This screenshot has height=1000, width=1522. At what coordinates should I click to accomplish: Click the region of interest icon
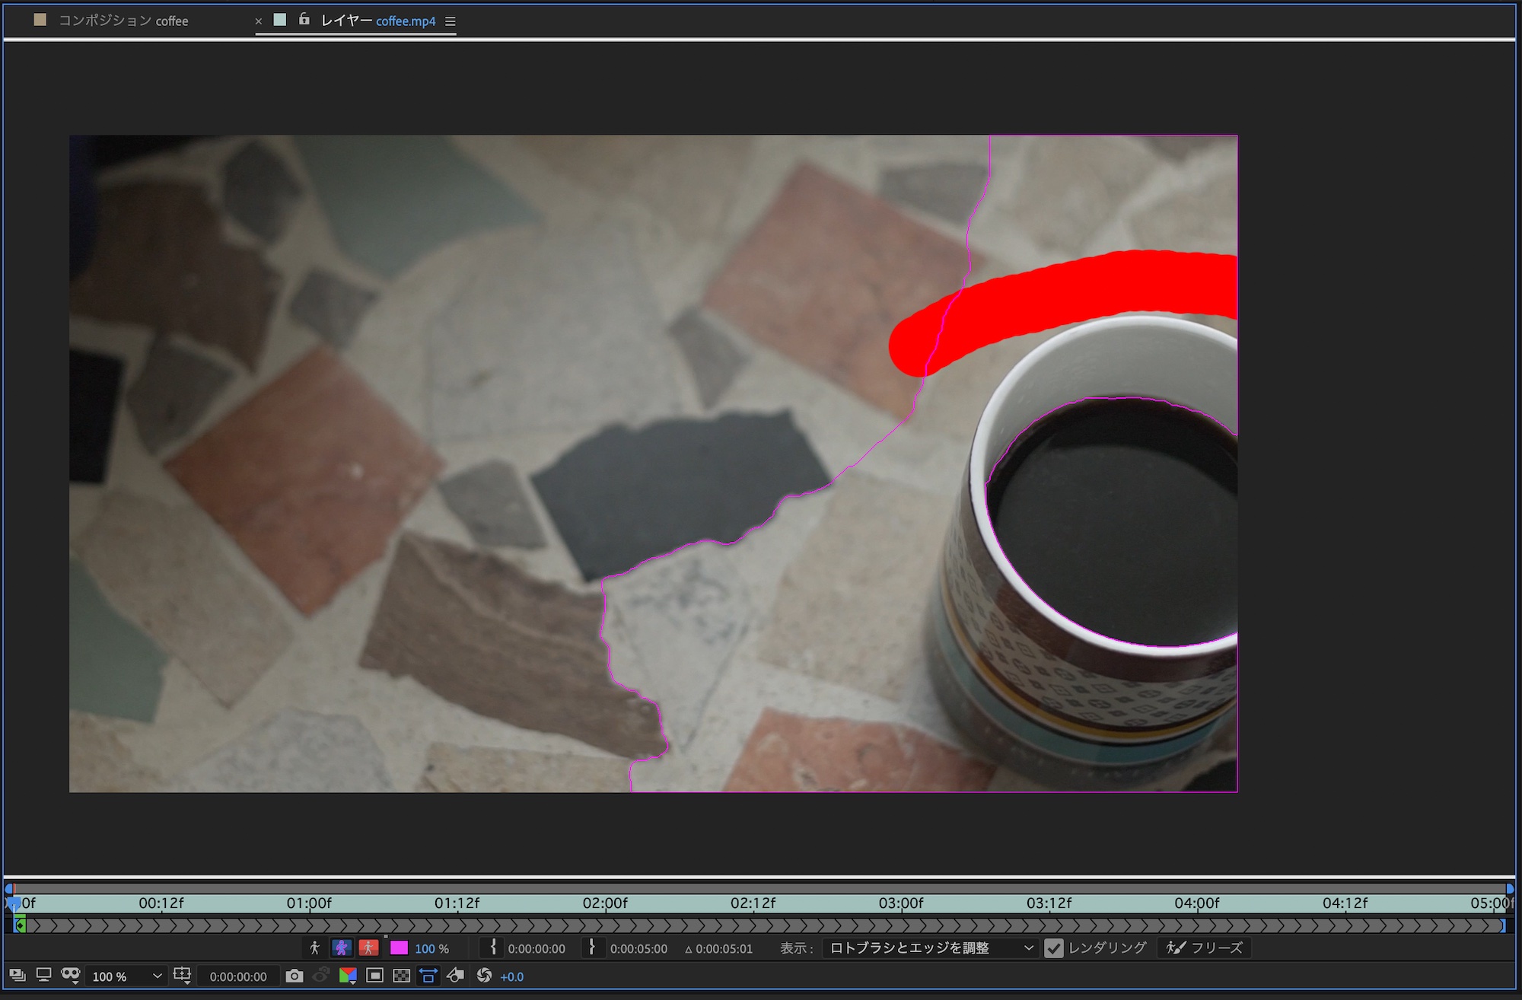pos(375,976)
